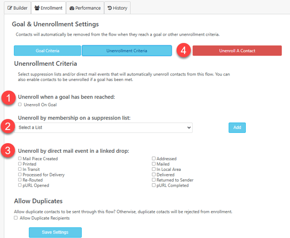Click the Goal Criteria button
Screen dimensions: 290x238
pyautogui.click(x=47, y=50)
